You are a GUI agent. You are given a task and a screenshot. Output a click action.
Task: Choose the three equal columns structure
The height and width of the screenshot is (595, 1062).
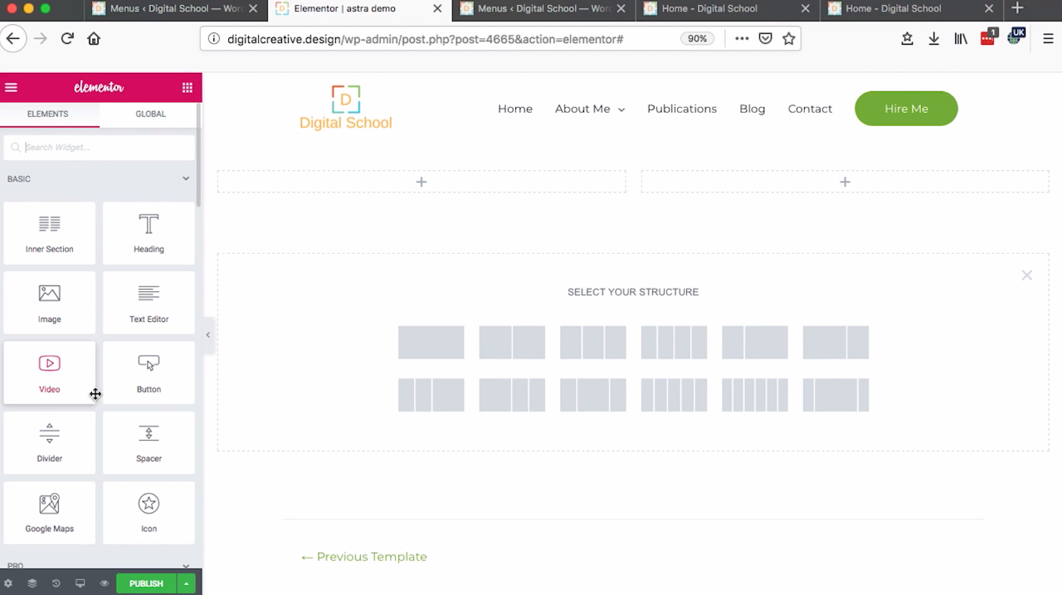[x=592, y=342]
